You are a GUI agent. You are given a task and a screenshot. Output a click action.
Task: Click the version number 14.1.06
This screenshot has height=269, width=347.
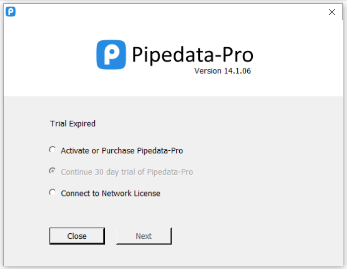[237, 71]
